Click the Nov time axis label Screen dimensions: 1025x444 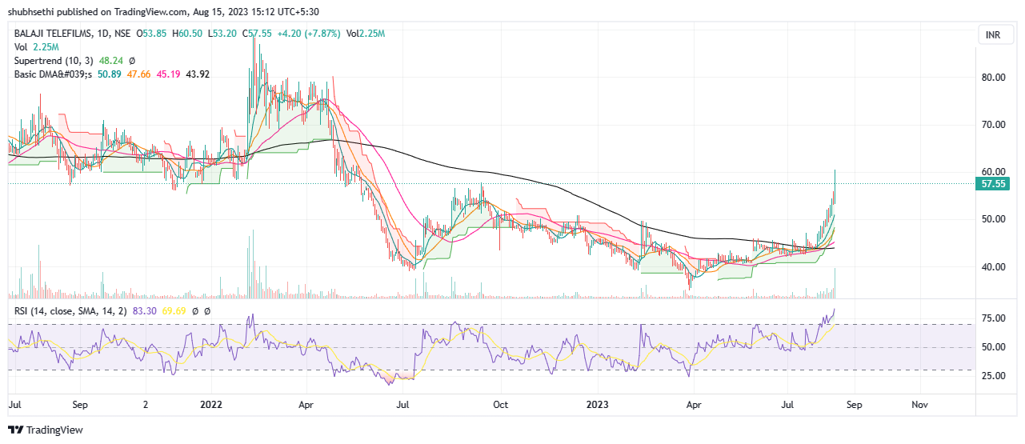(920, 406)
